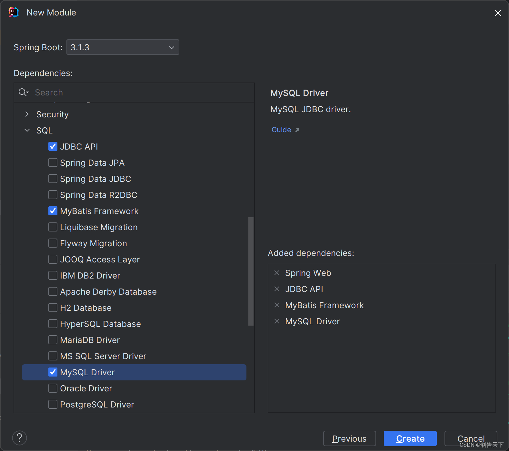Remove Spring Web from added dependencies
Screen dimensions: 509x451
pos(277,273)
